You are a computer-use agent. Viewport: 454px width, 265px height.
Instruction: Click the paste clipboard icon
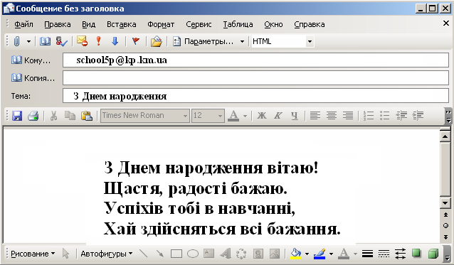87,116
